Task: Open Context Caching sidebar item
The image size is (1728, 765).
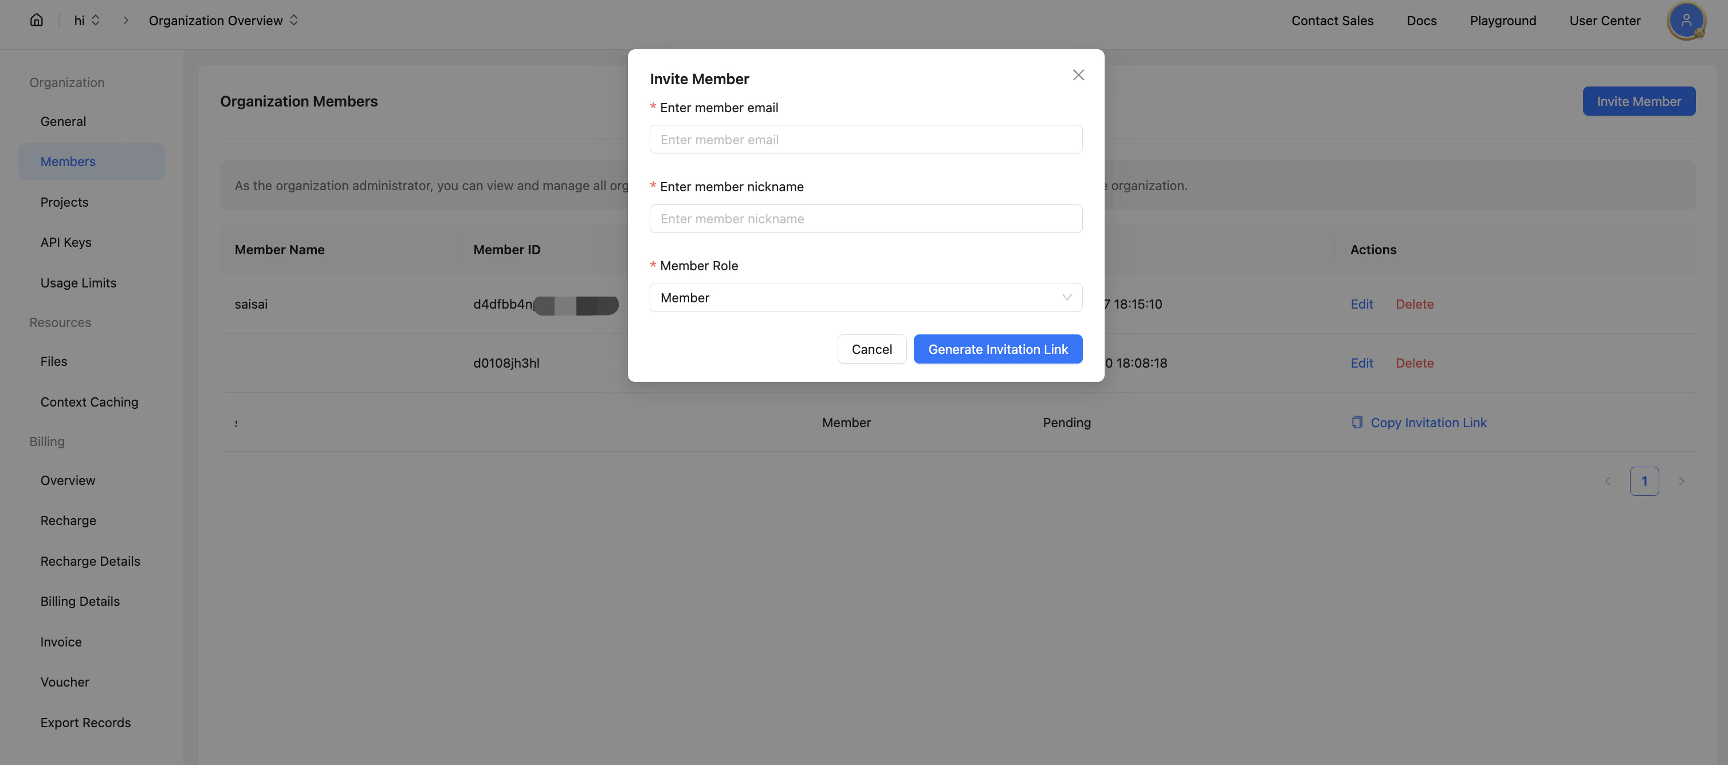Action: click(x=89, y=403)
